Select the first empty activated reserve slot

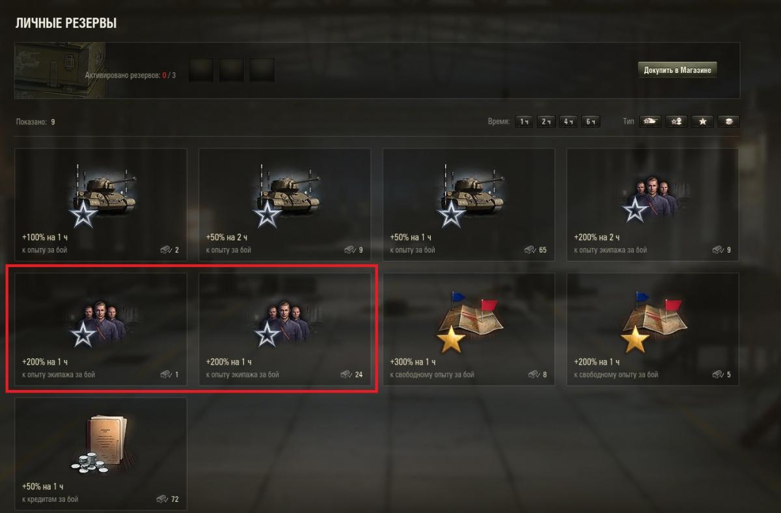(x=201, y=70)
